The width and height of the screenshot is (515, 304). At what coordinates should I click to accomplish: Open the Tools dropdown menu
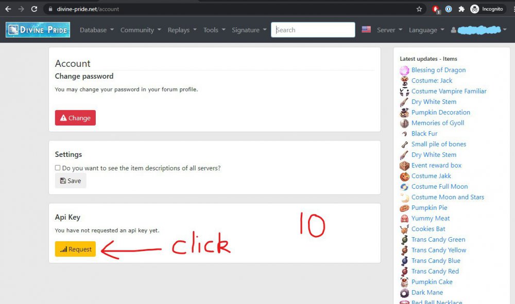click(x=214, y=30)
